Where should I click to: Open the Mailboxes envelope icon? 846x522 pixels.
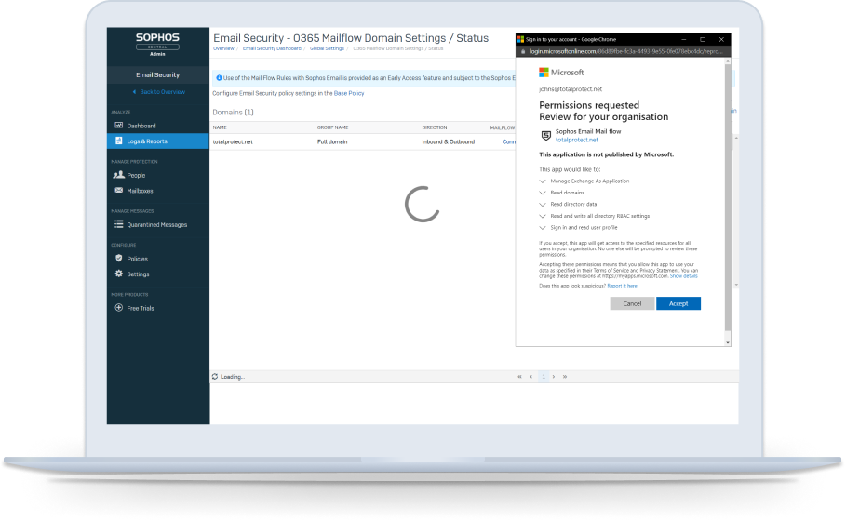[118, 191]
